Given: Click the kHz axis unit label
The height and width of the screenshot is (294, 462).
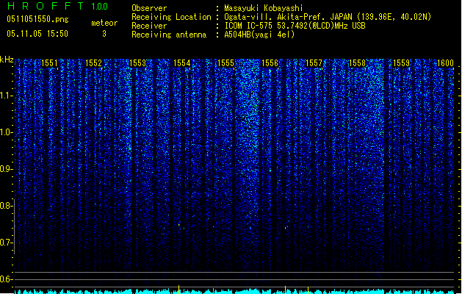Looking at the screenshot, I should [x=7, y=60].
